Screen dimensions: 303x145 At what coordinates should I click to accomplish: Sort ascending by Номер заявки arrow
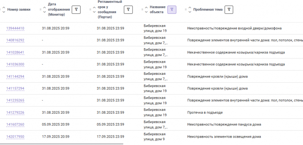point(4,8)
